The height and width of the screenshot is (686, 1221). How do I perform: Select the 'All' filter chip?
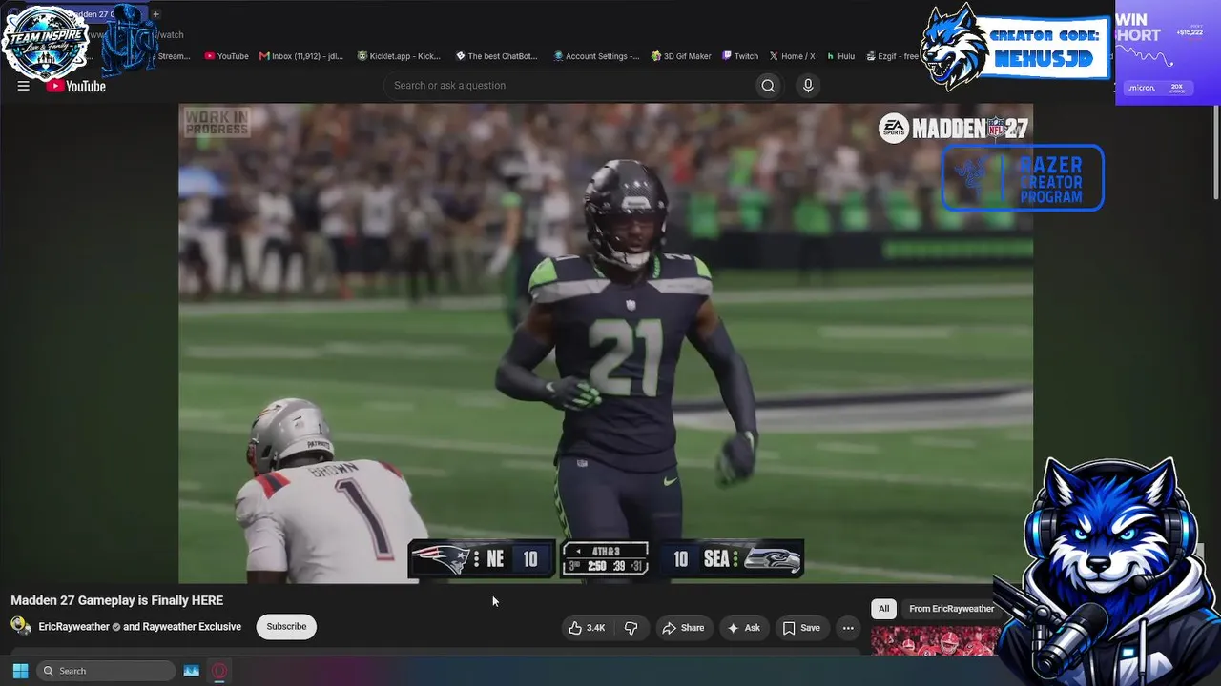[x=883, y=609]
